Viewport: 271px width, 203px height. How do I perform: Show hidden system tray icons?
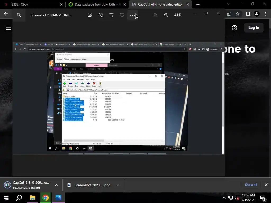tap(224, 198)
